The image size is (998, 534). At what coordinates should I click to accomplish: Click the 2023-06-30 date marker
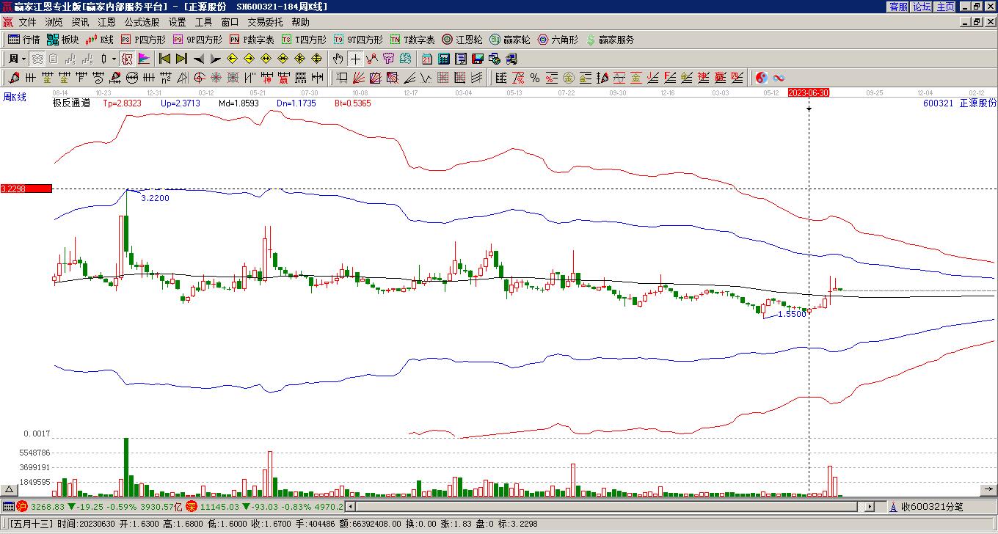(809, 92)
